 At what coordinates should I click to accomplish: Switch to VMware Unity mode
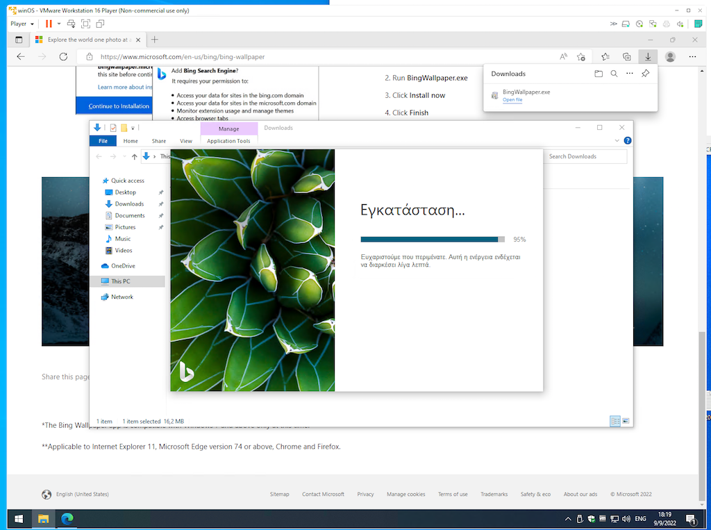click(x=100, y=24)
